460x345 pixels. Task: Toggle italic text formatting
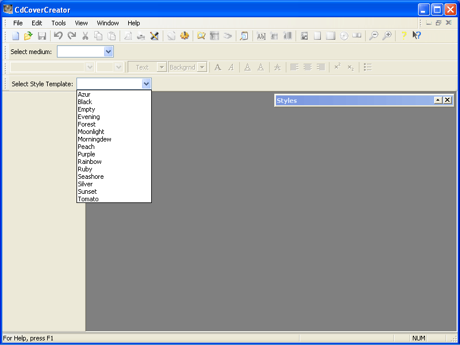[231, 67]
